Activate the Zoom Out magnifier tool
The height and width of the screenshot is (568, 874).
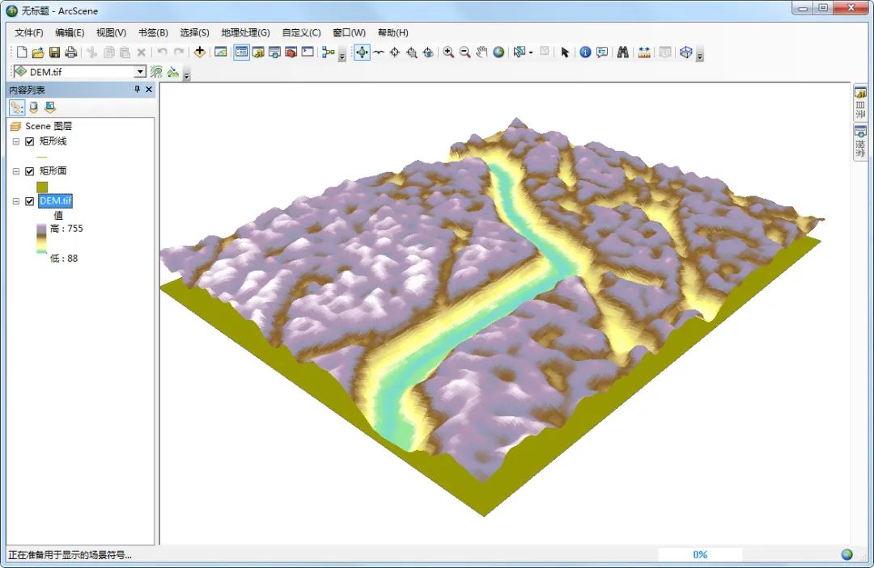[x=465, y=53]
